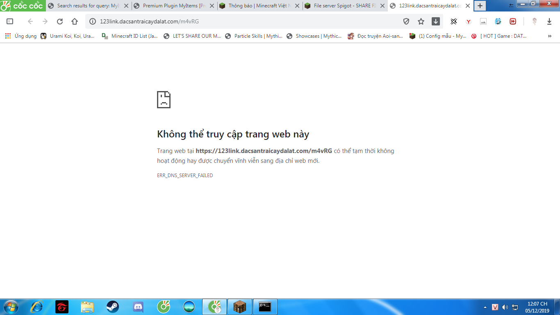View site information icon in address bar
This screenshot has height=315, width=560.
pos(93,21)
